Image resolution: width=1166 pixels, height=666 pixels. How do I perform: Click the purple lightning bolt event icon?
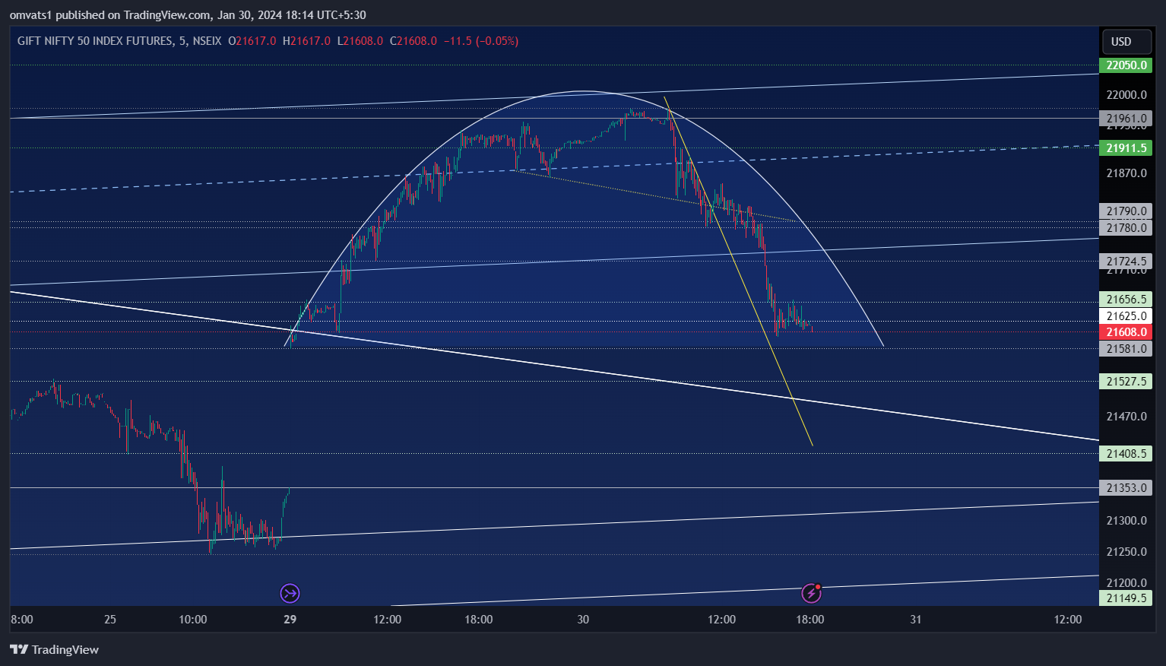[x=811, y=592]
